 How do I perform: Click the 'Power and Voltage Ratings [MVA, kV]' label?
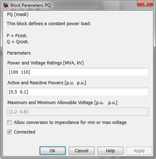[45, 63]
